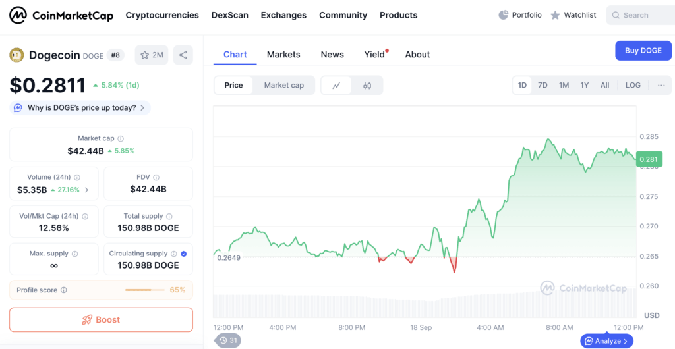Viewport: 675px width, 349px height.
Task: Switch to the Chart tab
Action: click(235, 55)
